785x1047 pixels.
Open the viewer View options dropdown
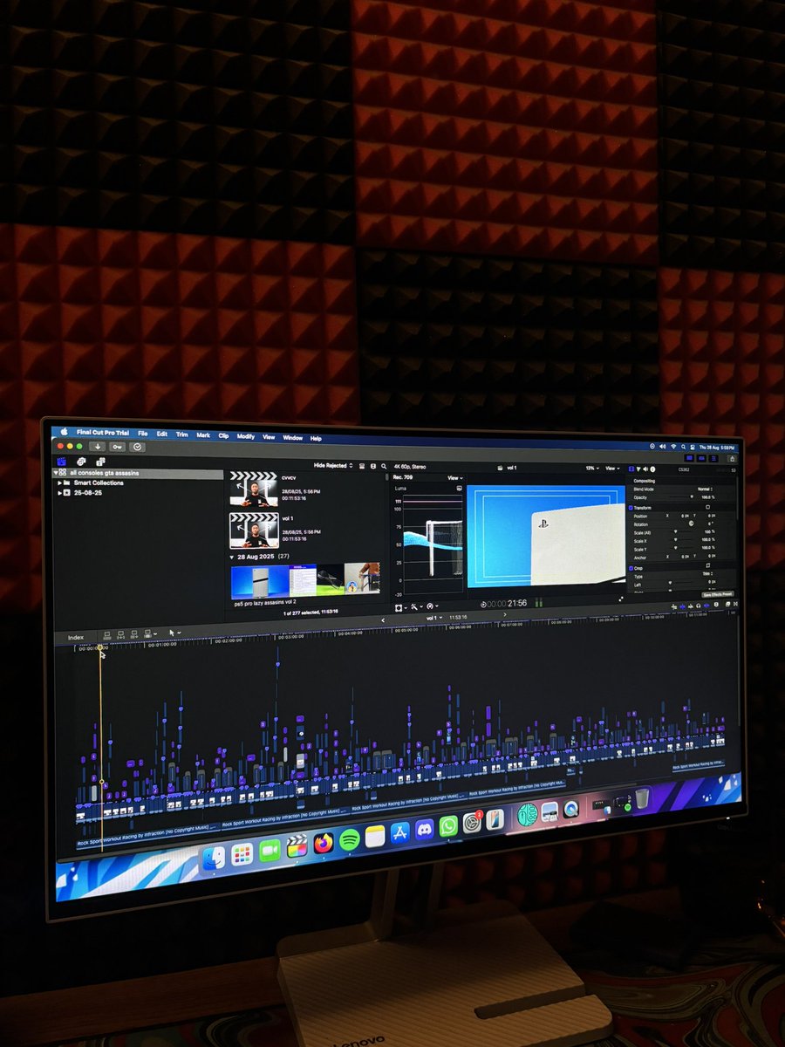tap(612, 468)
